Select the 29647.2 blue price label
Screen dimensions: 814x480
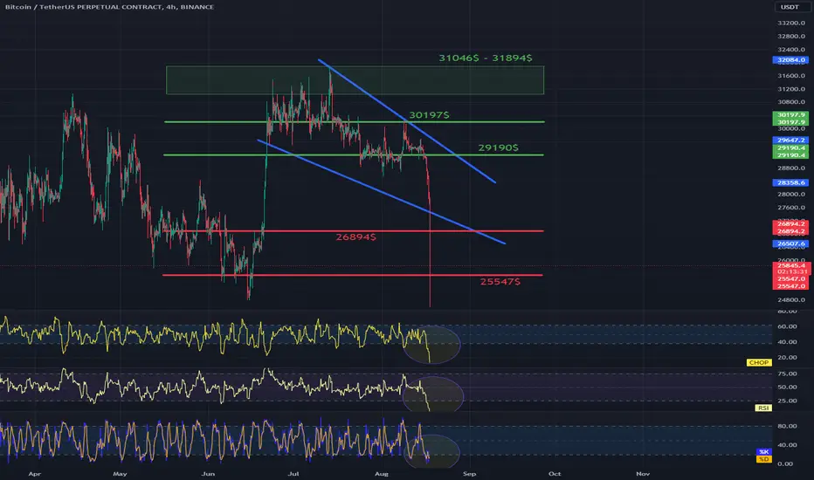[790, 141]
